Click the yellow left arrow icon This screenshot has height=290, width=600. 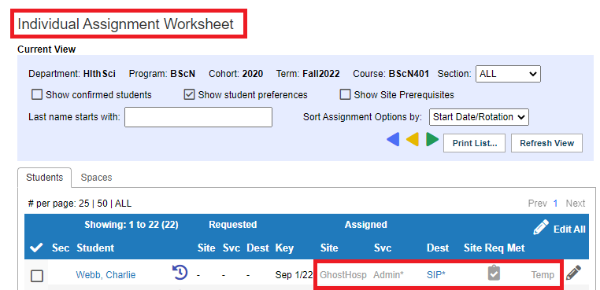[413, 139]
